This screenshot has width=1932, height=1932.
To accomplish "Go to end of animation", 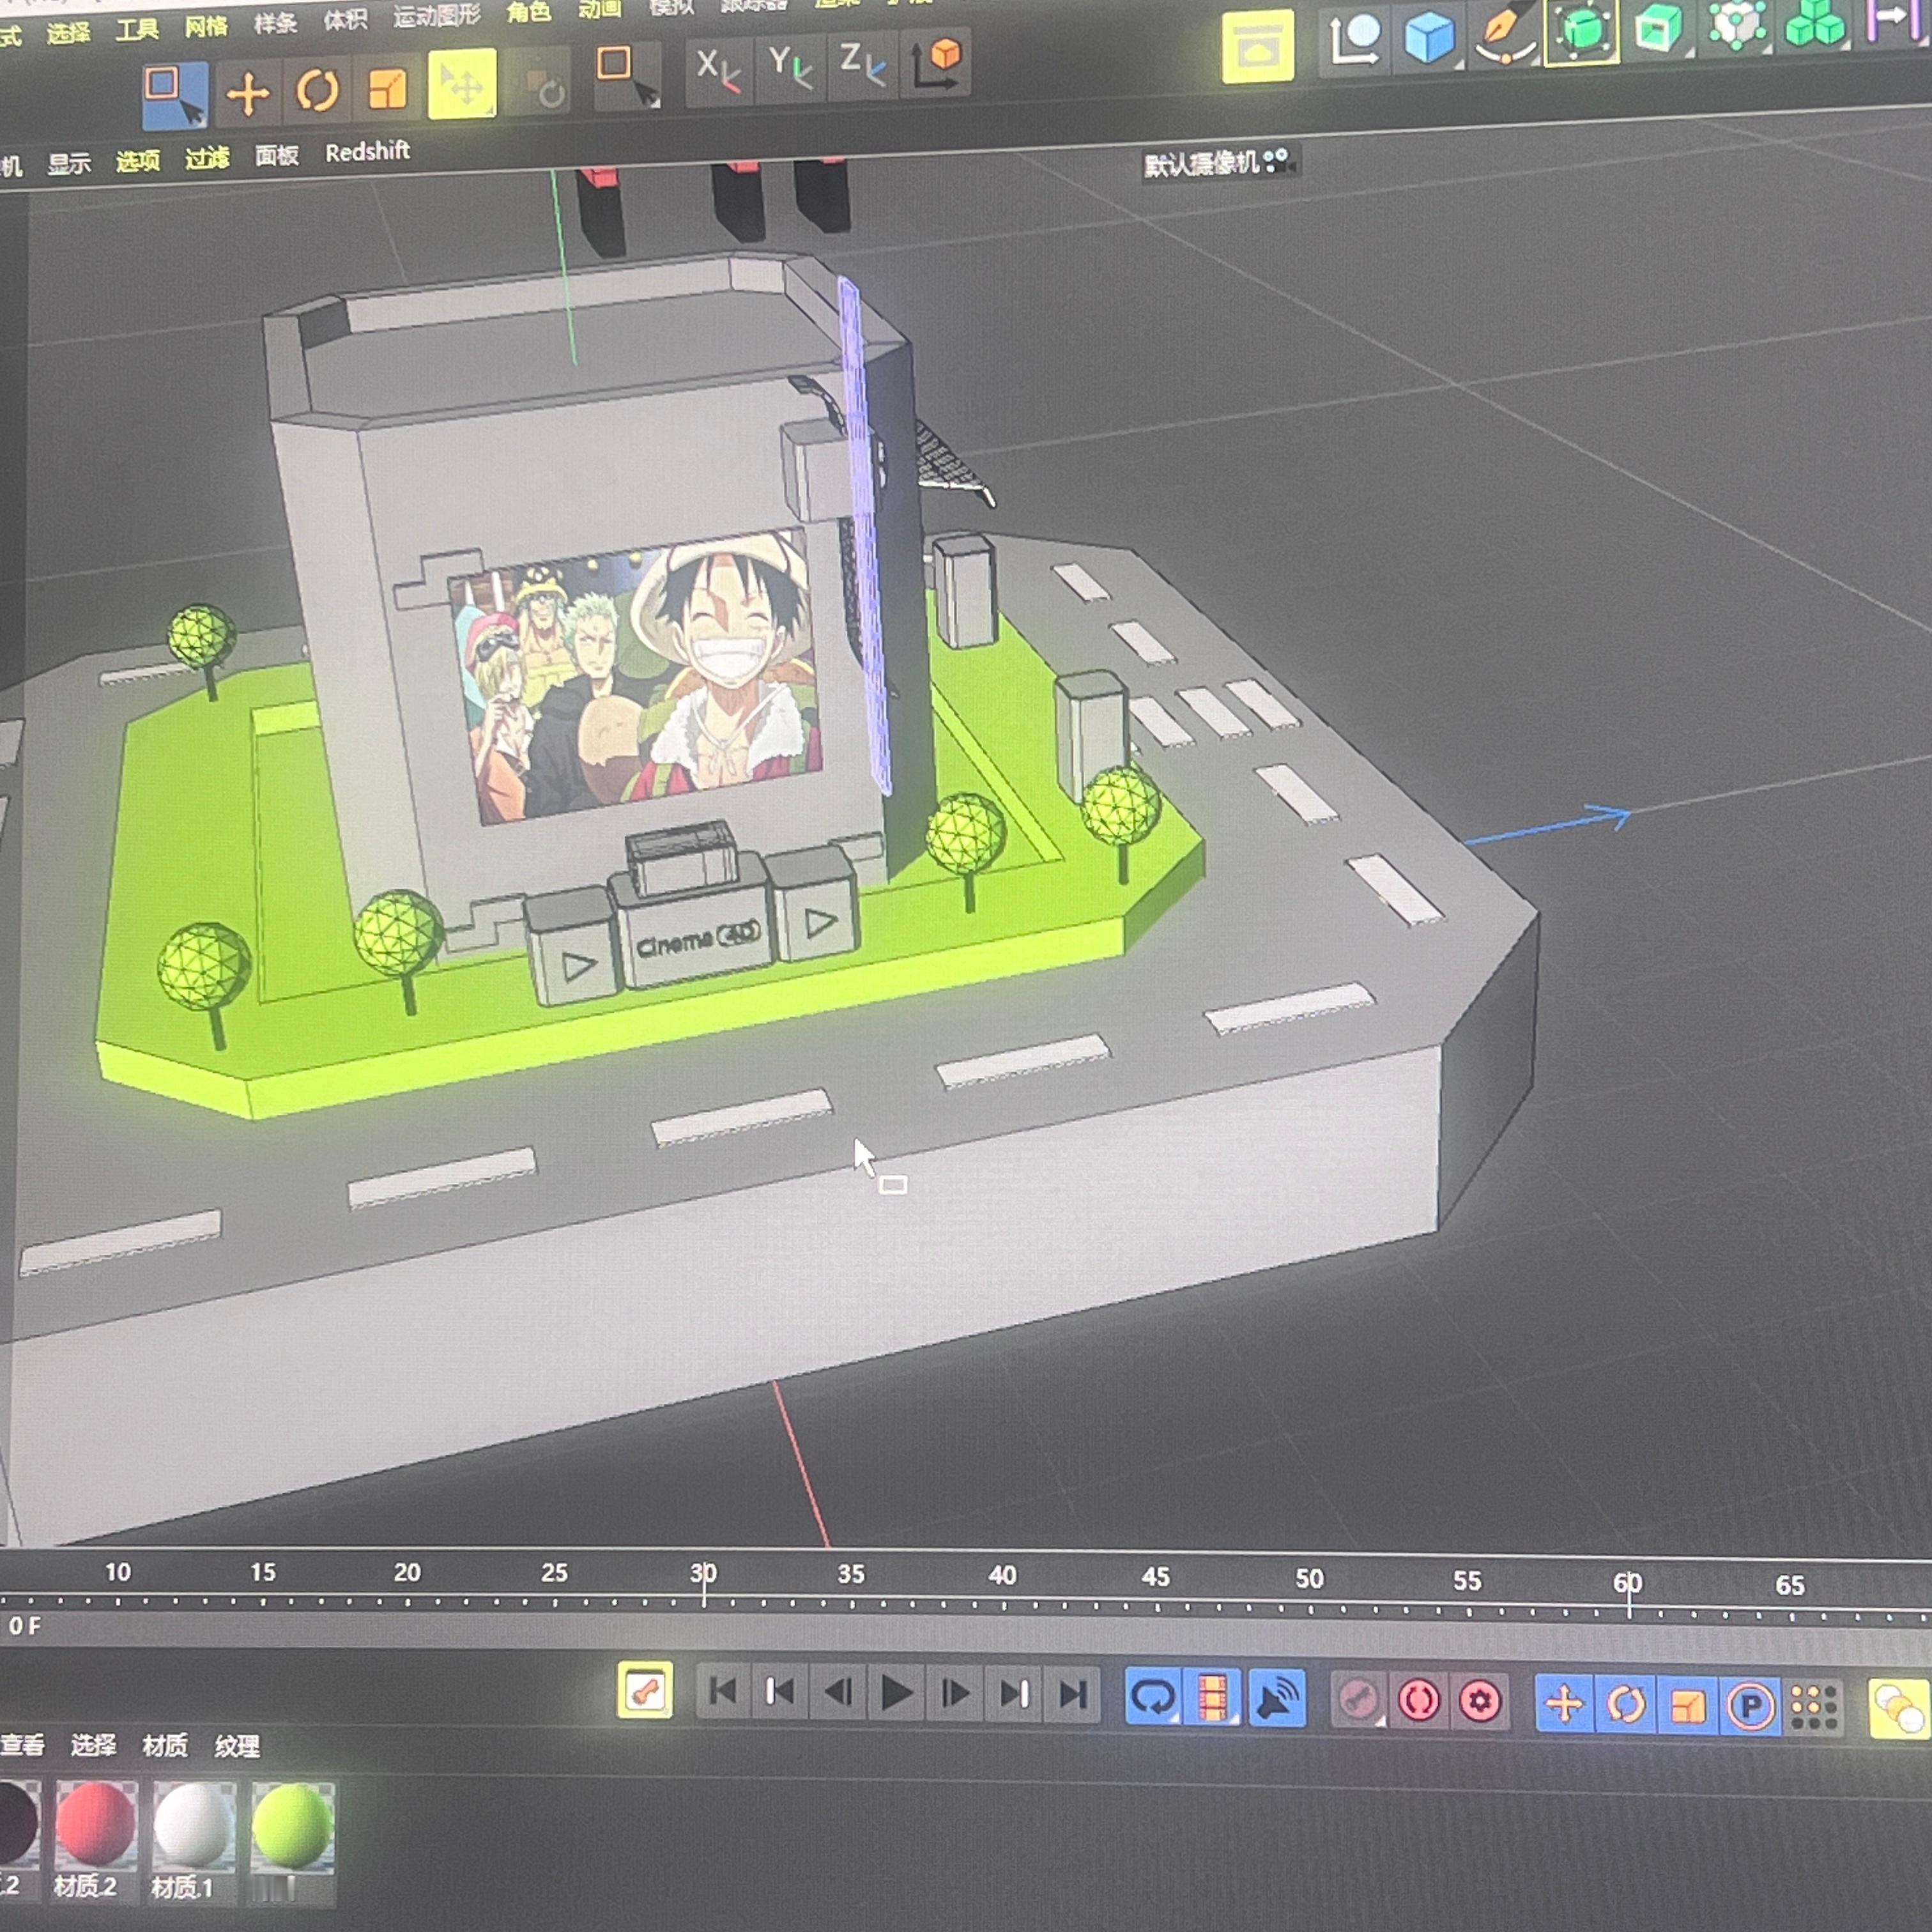I will (1073, 1695).
